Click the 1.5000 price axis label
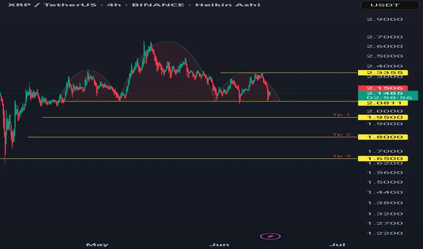This screenshot has width=423, height=249. click(385, 182)
